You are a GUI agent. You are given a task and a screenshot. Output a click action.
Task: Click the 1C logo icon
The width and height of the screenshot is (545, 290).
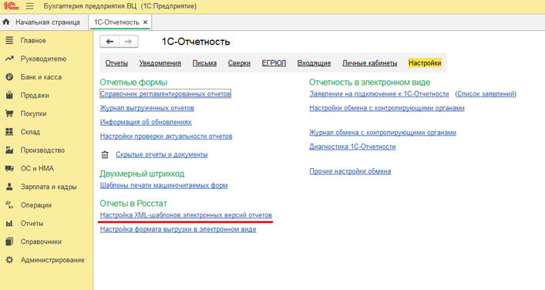click(11, 6)
